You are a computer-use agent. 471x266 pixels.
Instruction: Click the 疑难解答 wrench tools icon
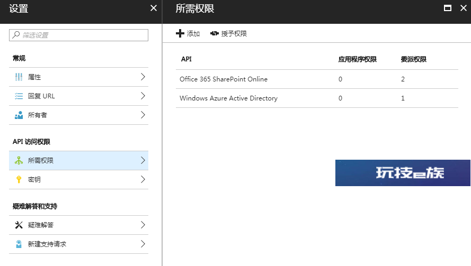click(x=19, y=225)
